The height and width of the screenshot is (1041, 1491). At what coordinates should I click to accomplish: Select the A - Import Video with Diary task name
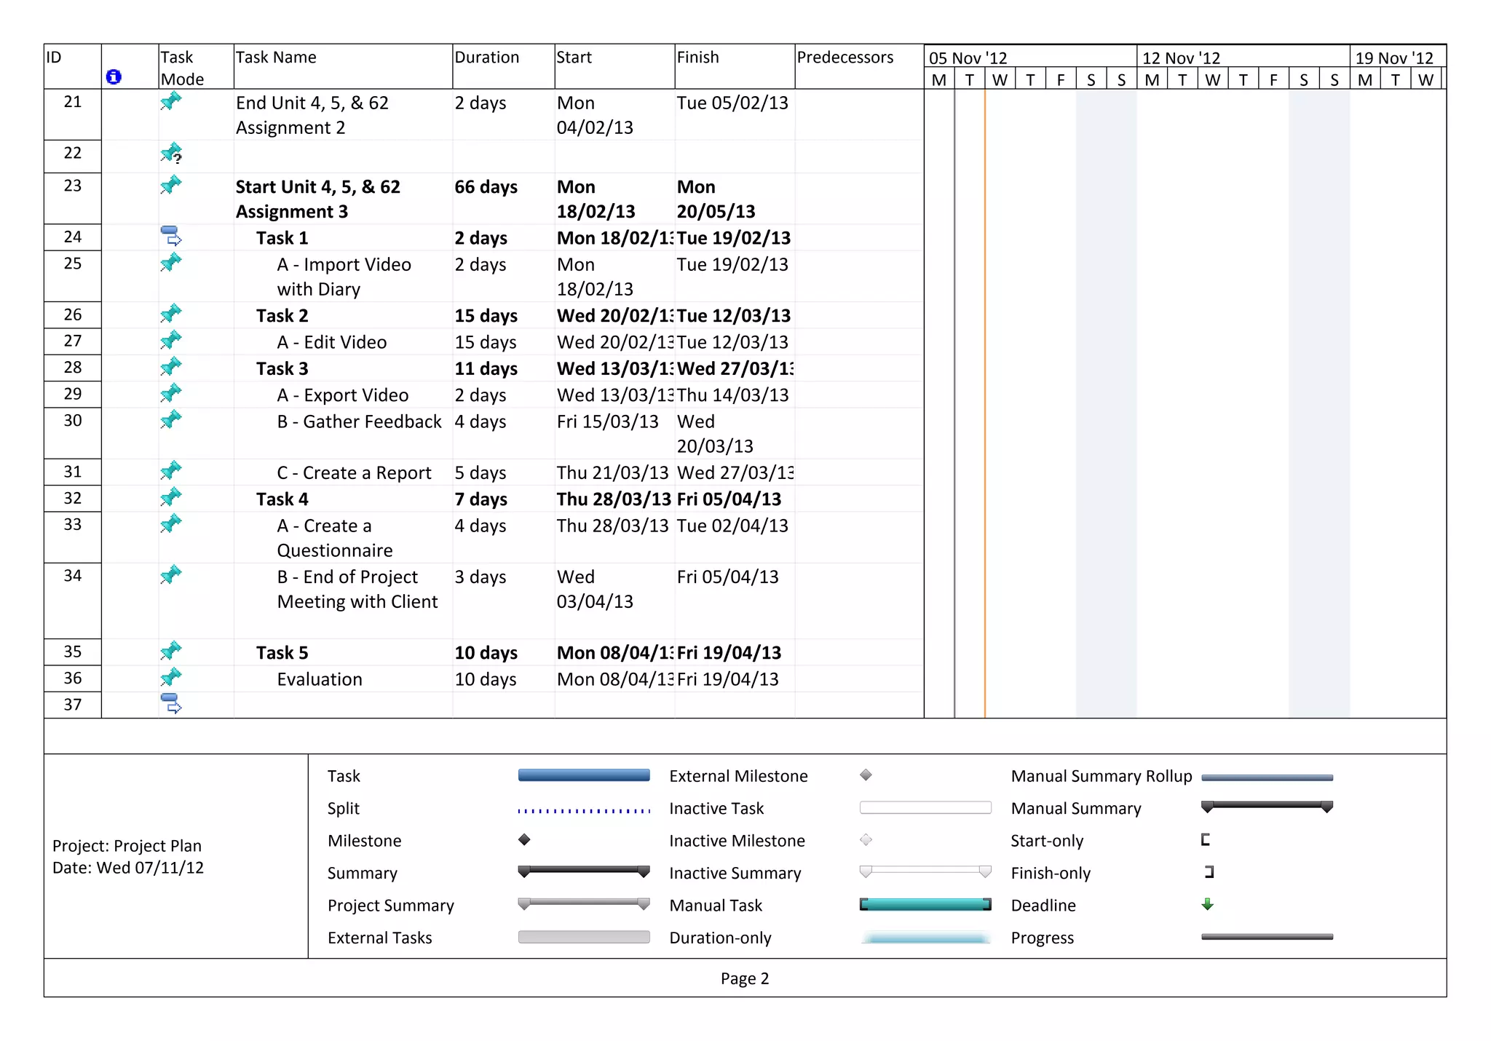[x=344, y=277]
